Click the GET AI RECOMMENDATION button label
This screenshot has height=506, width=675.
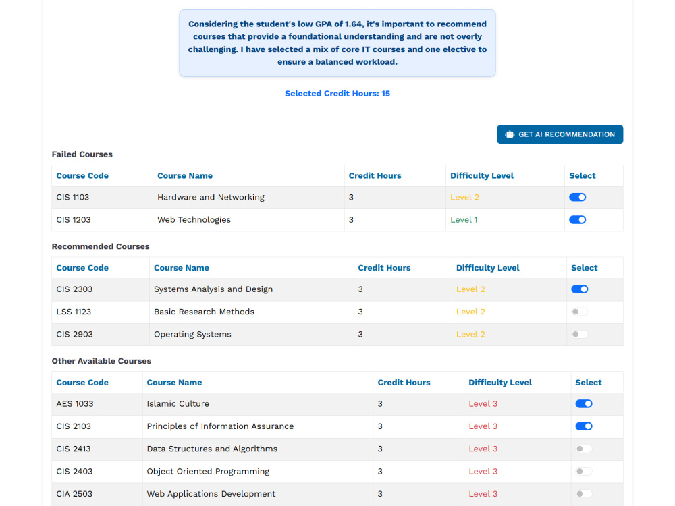(x=566, y=134)
